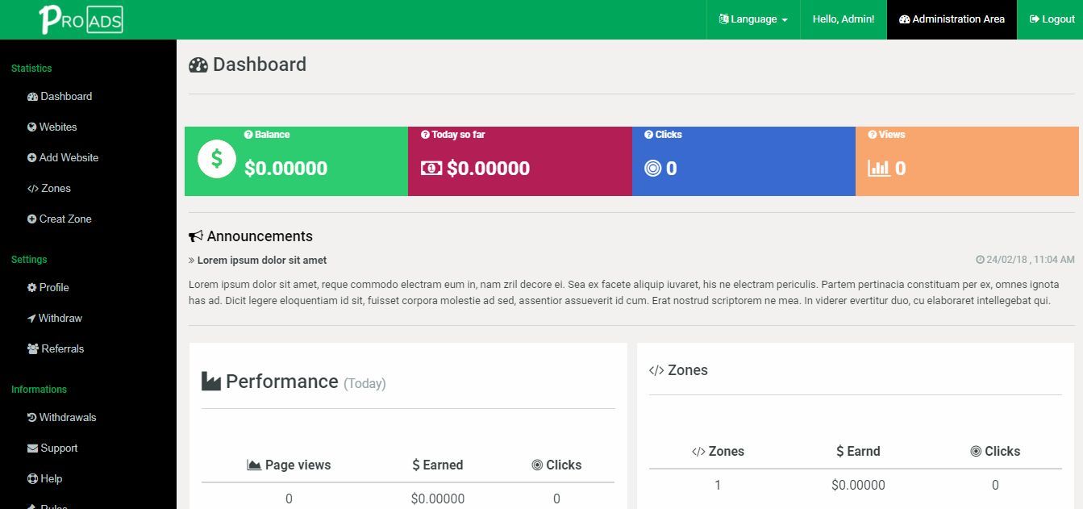Click the ProAds logo
Viewport: 1083px width, 509px height.
(81, 19)
